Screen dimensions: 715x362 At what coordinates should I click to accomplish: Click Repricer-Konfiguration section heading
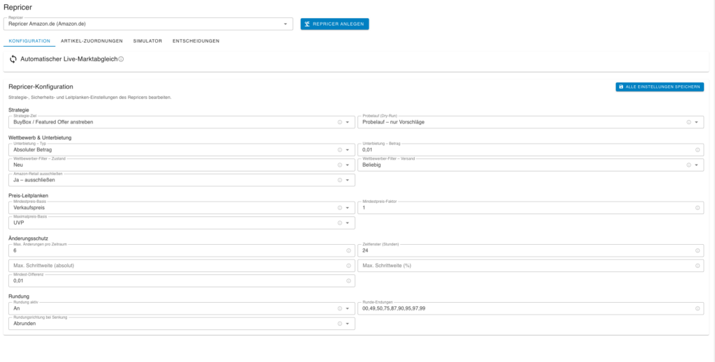(41, 86)
